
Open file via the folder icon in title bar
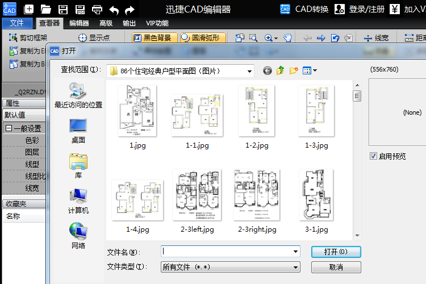45,10
